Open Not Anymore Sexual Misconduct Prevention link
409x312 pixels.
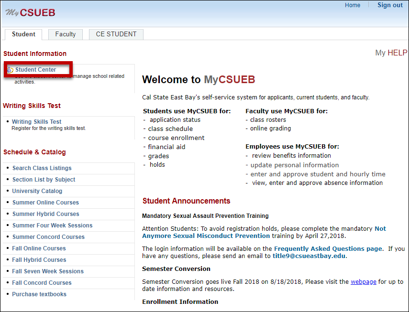coord(206,236)
